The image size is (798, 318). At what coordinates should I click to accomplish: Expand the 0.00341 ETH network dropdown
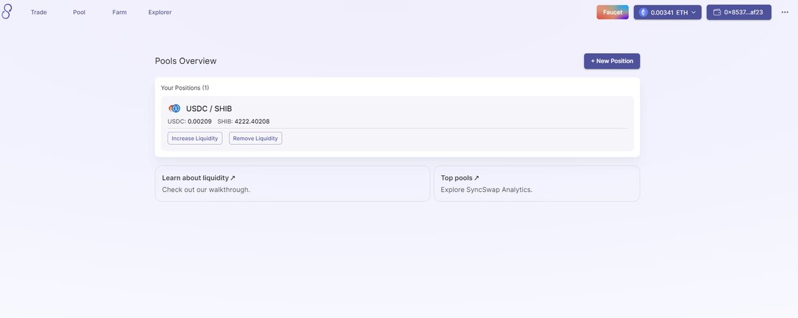tap(668, 12)
